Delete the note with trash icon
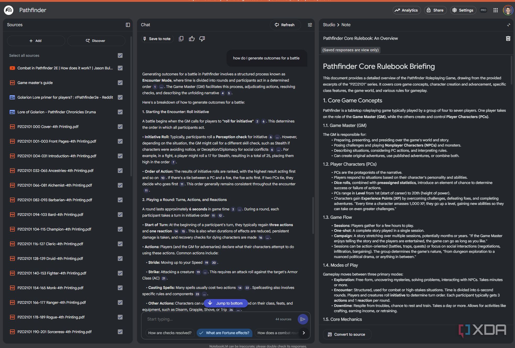The width and height of the screenshot is (515, 348). tap(508, 38)
